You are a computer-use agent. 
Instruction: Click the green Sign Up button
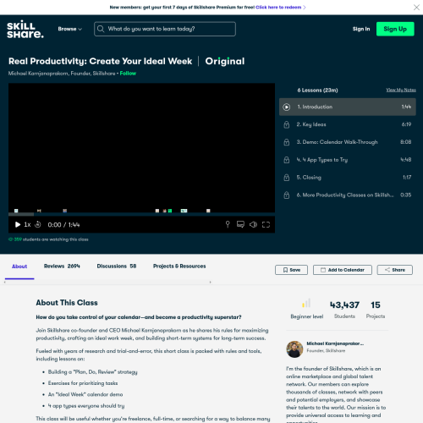[395, 29]
